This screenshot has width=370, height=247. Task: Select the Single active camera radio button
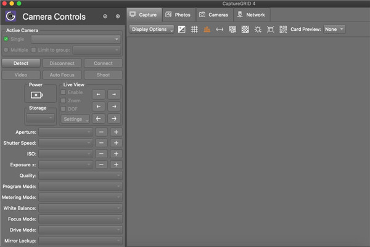[x=6, y=39]
